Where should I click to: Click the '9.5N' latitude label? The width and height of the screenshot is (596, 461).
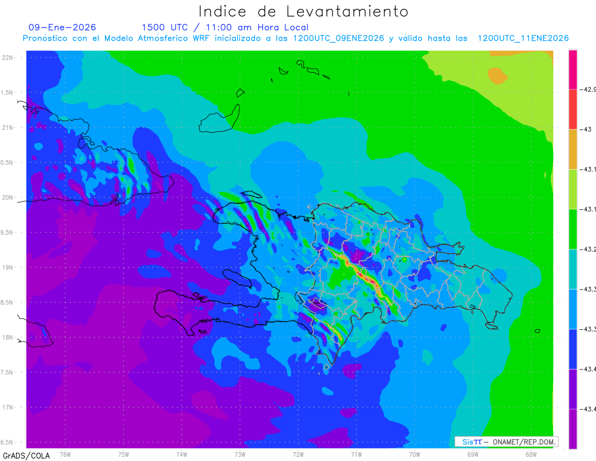pyautogui.click(x=7, y=232)
